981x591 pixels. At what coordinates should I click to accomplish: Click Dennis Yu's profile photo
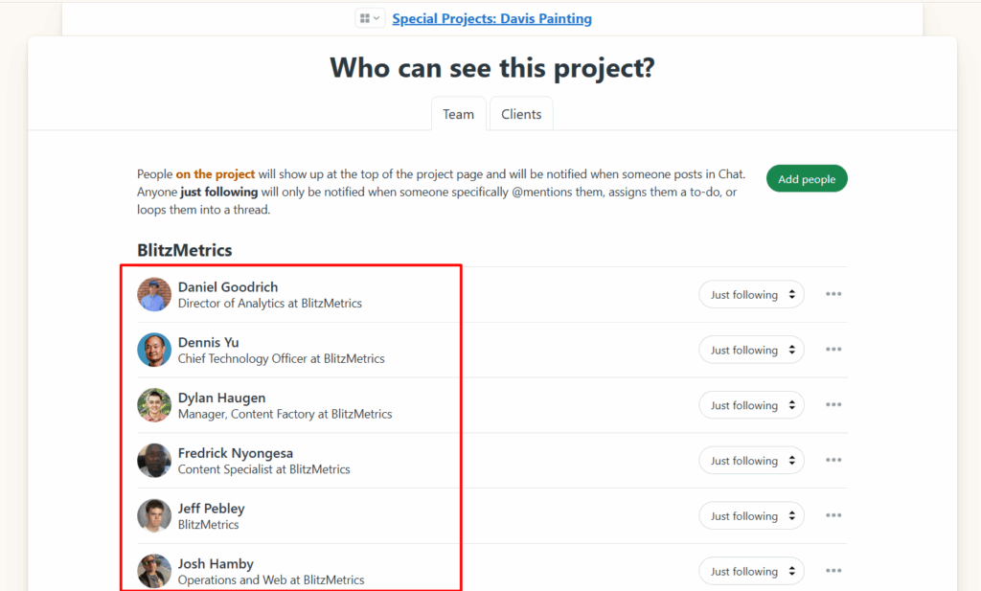[x=154, y=350]
